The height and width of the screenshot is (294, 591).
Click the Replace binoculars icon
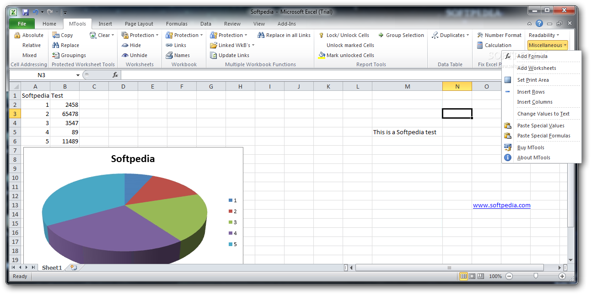[56, 45]
